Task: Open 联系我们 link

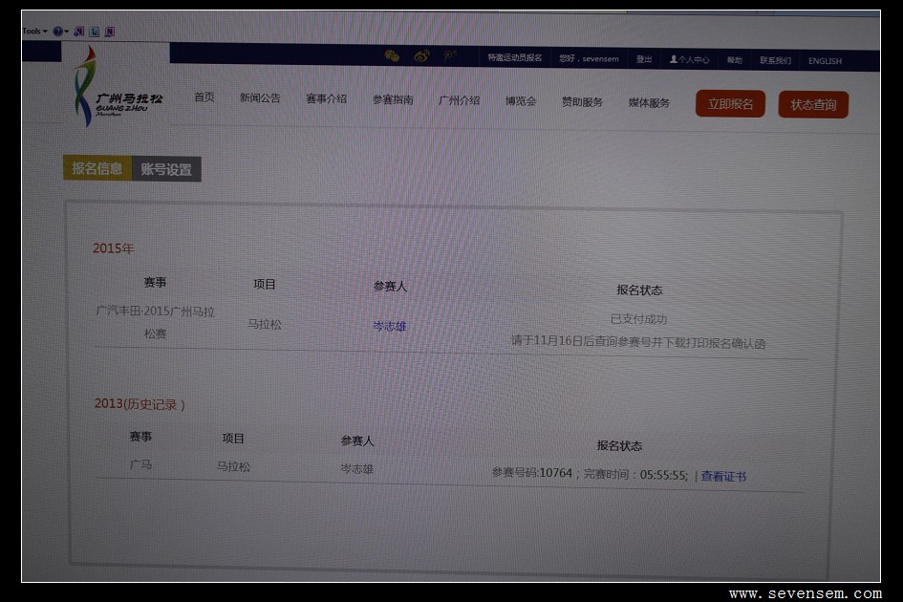Action: [x=775, y=60]
